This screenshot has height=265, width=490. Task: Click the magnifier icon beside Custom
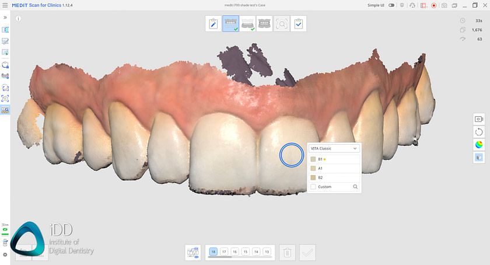[x=355, y=187]
